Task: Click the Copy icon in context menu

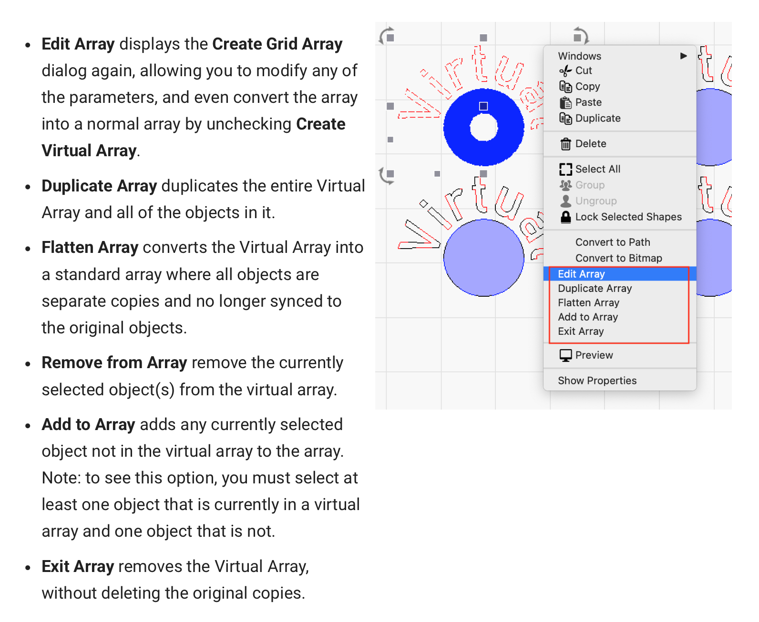Action: pos(565,87)
